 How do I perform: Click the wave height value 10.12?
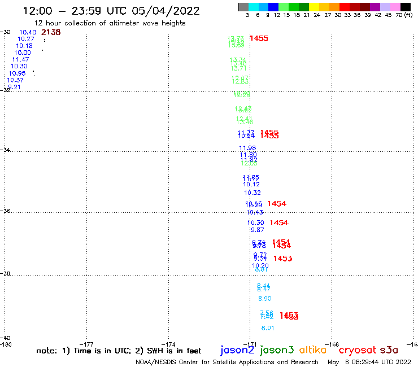pyautogui.click(x=251, y=184)
